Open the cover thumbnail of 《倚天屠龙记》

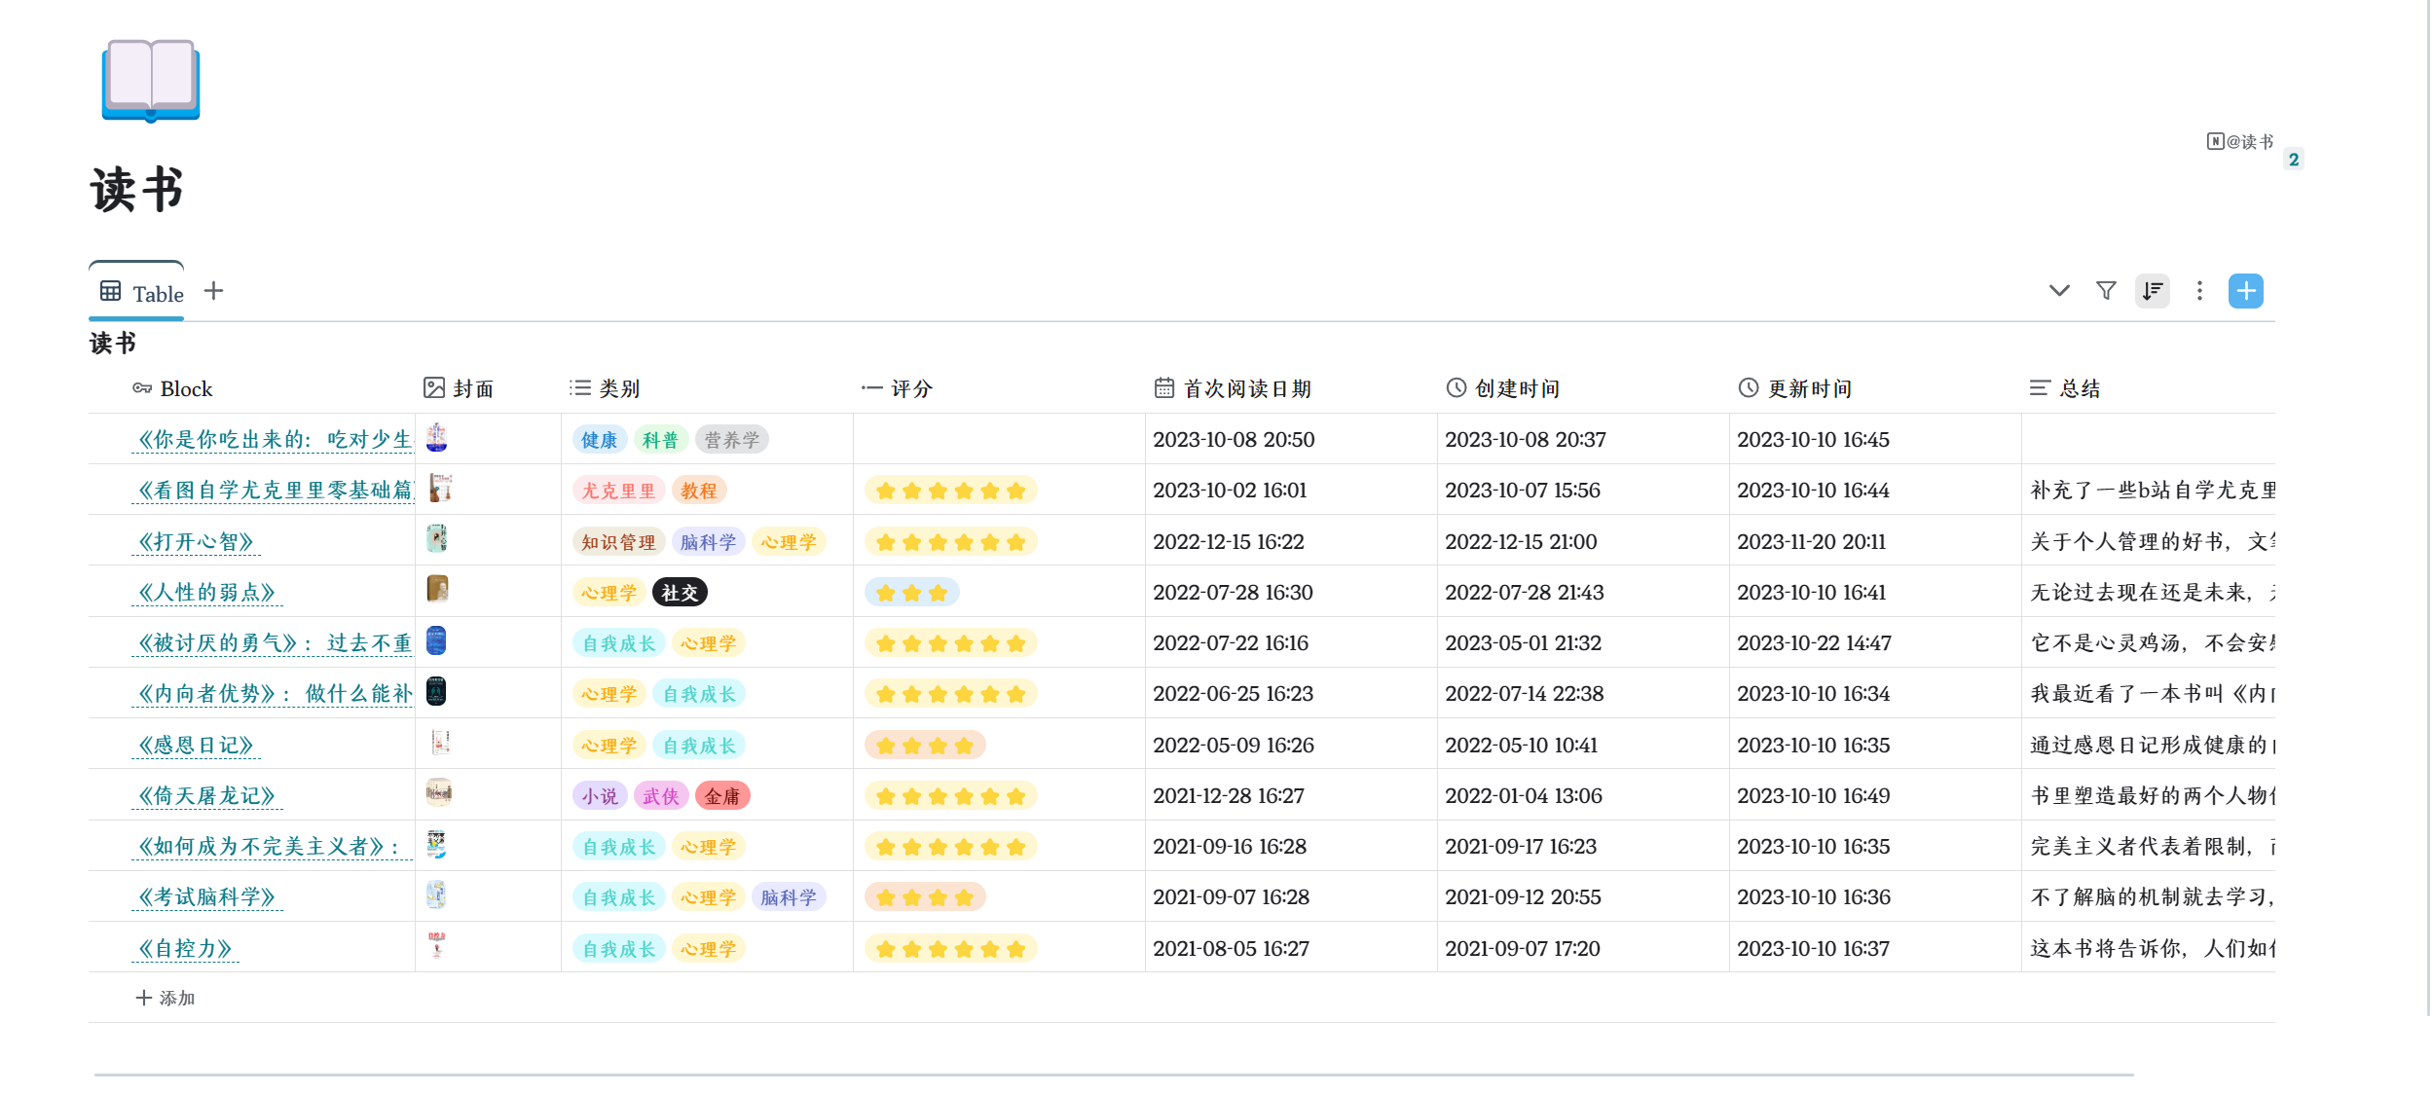pyautogui.click(x=438, y=793)
